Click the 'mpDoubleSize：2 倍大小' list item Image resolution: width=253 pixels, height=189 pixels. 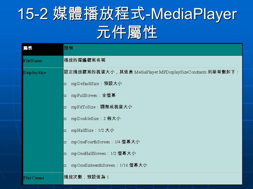(96, 119)
